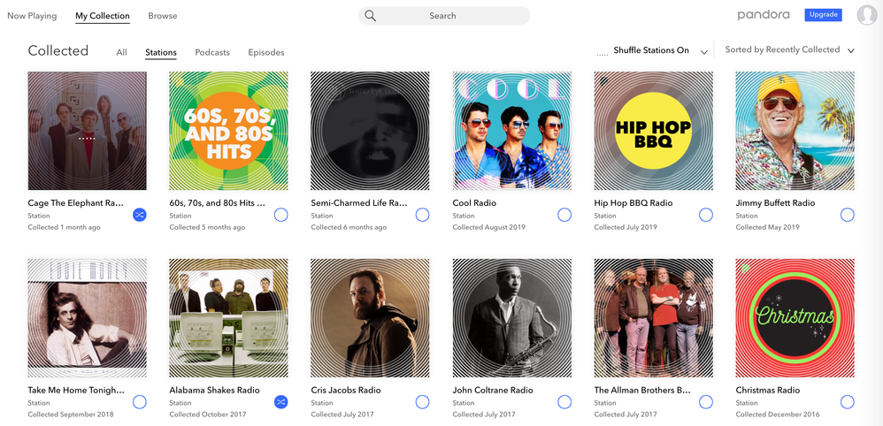Select the Episodes filter tab

266,52
